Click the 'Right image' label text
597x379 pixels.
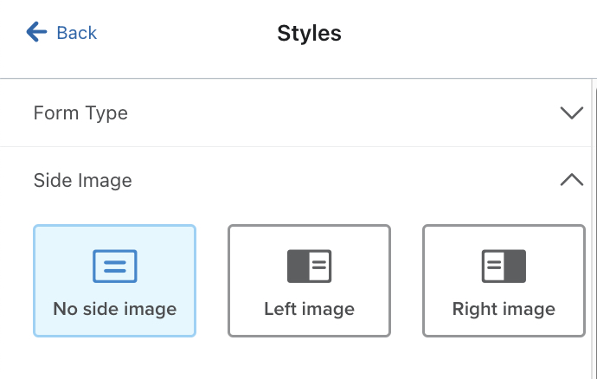[504, 309]
